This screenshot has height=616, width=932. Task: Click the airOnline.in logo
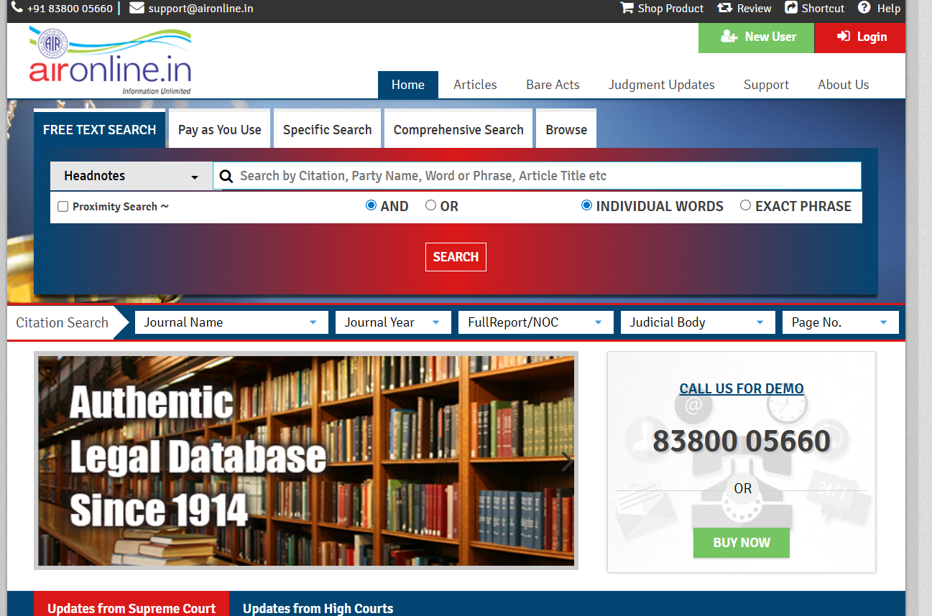click(x=111, y=61)
